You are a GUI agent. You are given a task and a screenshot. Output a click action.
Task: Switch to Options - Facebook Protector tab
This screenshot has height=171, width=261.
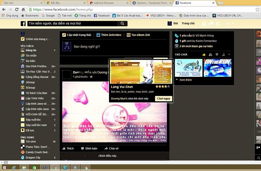152,3
